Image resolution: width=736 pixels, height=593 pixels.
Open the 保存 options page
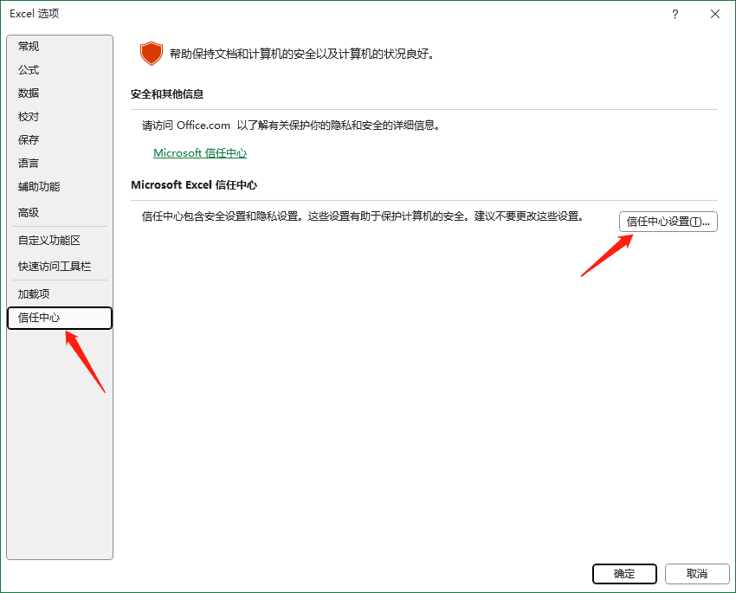click(x=28, y=139)
